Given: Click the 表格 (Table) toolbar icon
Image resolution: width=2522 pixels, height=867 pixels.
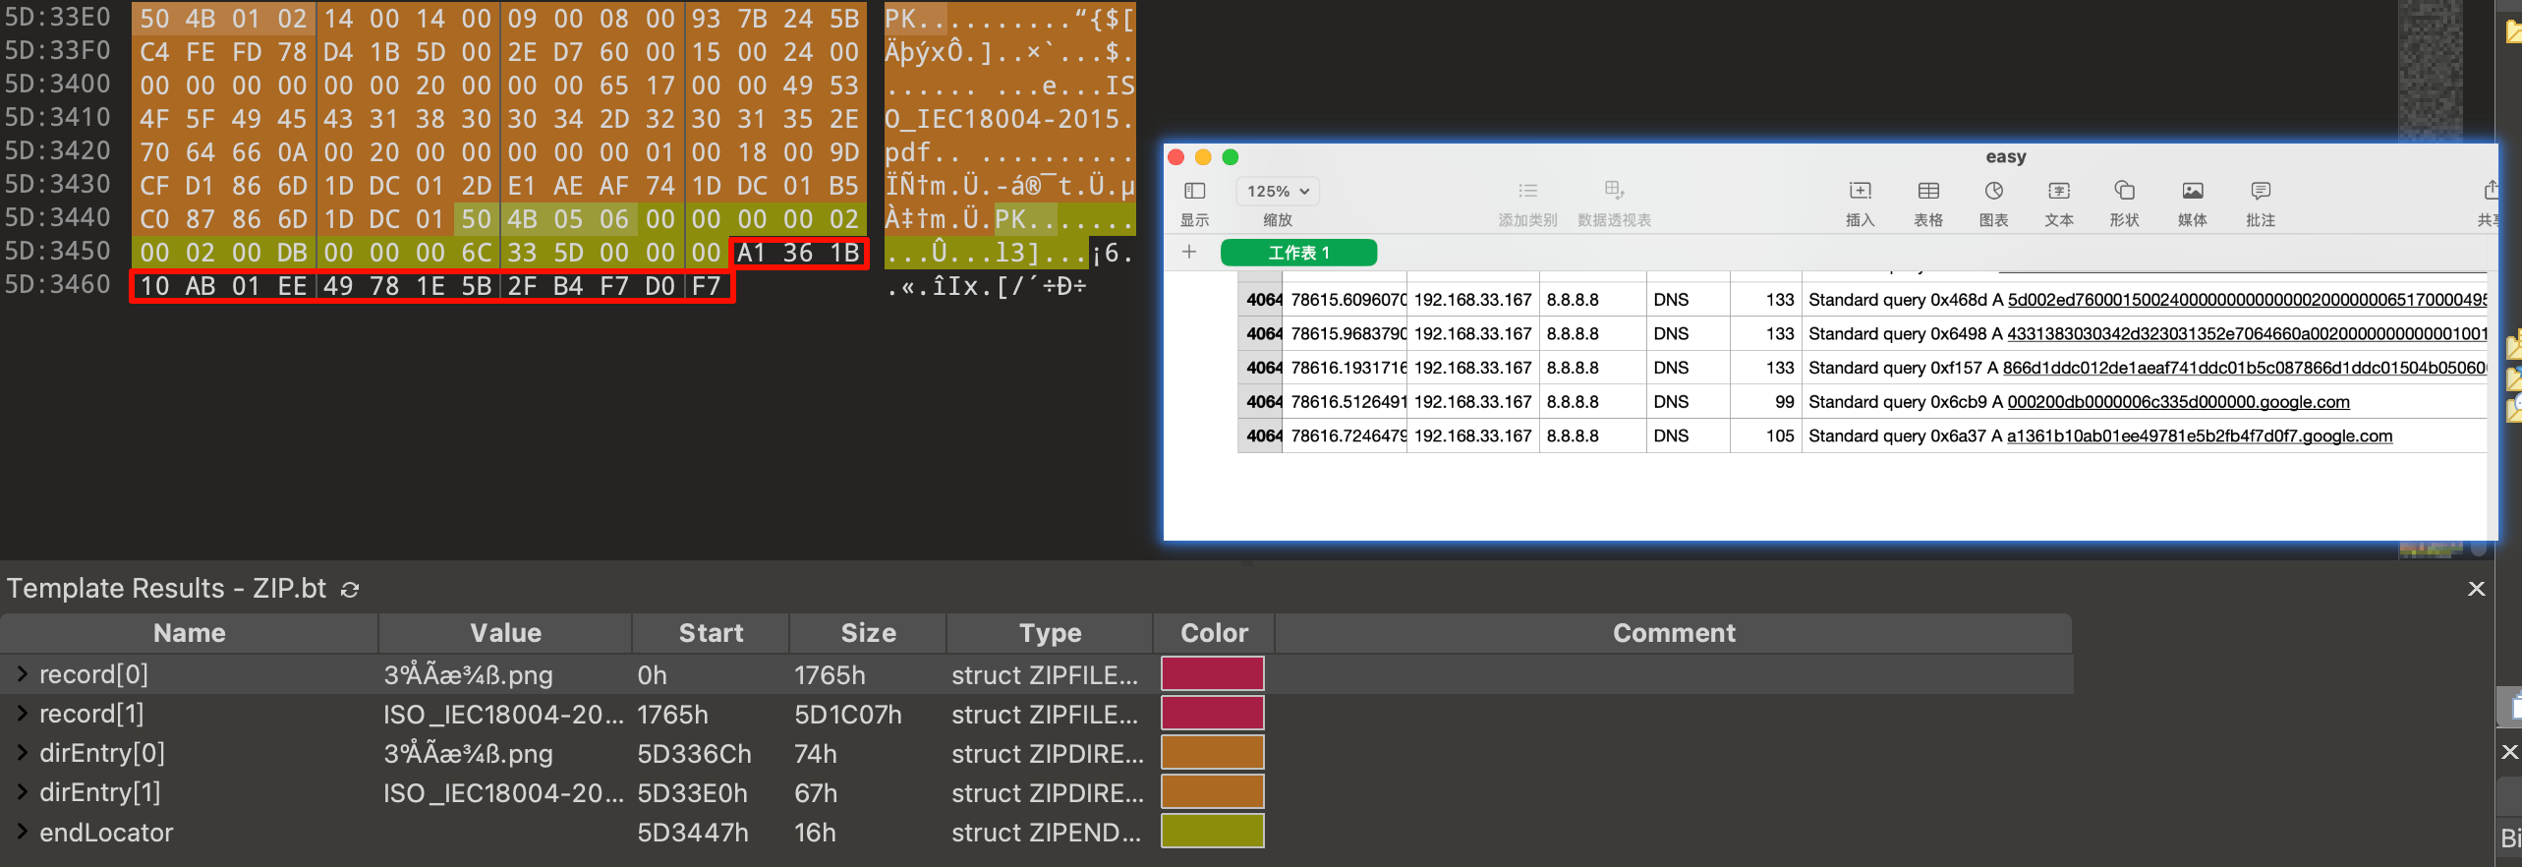Looking at the screenshot, I should 1928,192.
